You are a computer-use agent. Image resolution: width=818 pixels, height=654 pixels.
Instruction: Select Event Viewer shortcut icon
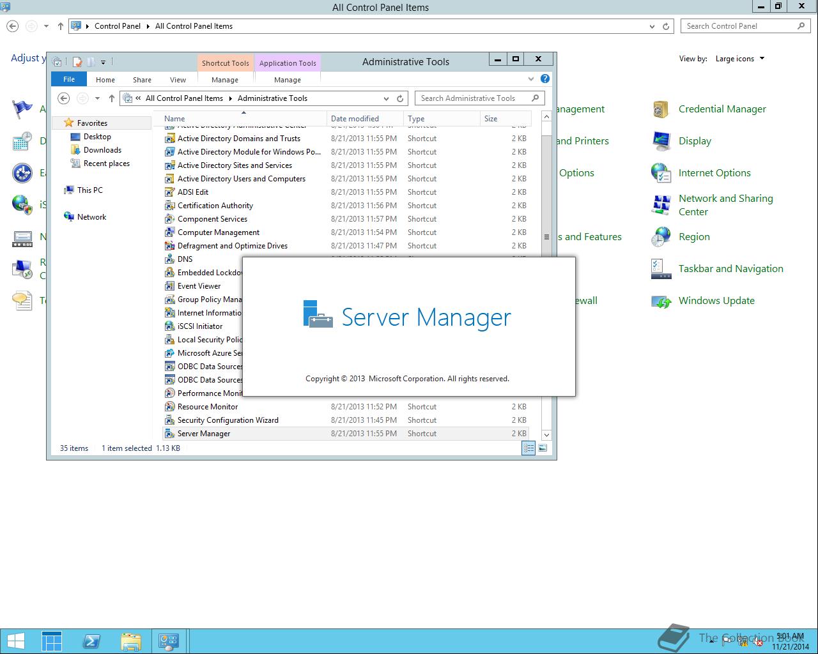point(169,286)
